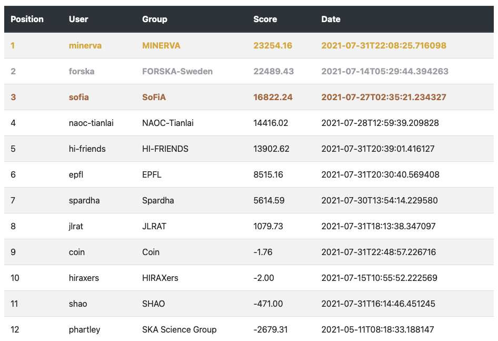
Task: Click the score 14416.02
Action: coord(271,123)
